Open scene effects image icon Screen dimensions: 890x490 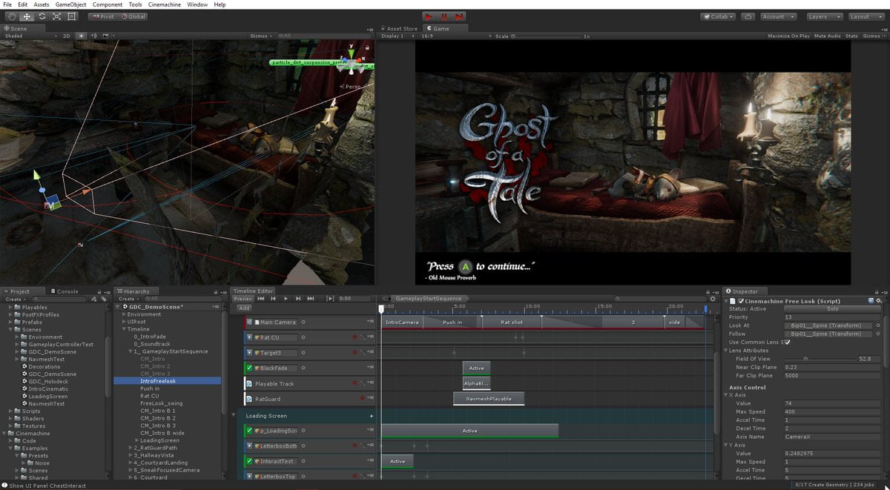pyautogui.click(x=105, y=36)
